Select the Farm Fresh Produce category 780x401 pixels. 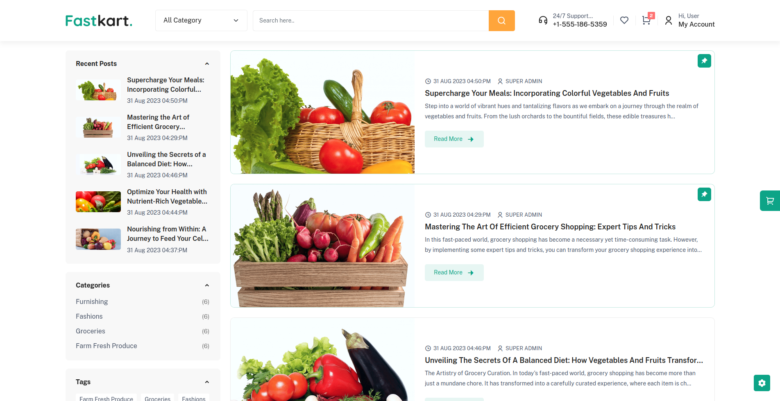coord(107,346)
